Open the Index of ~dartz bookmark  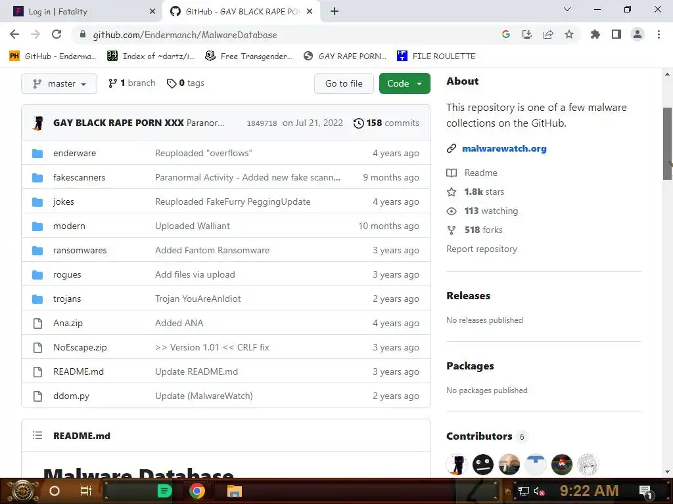pyautogui.click(x=151, y=56)
